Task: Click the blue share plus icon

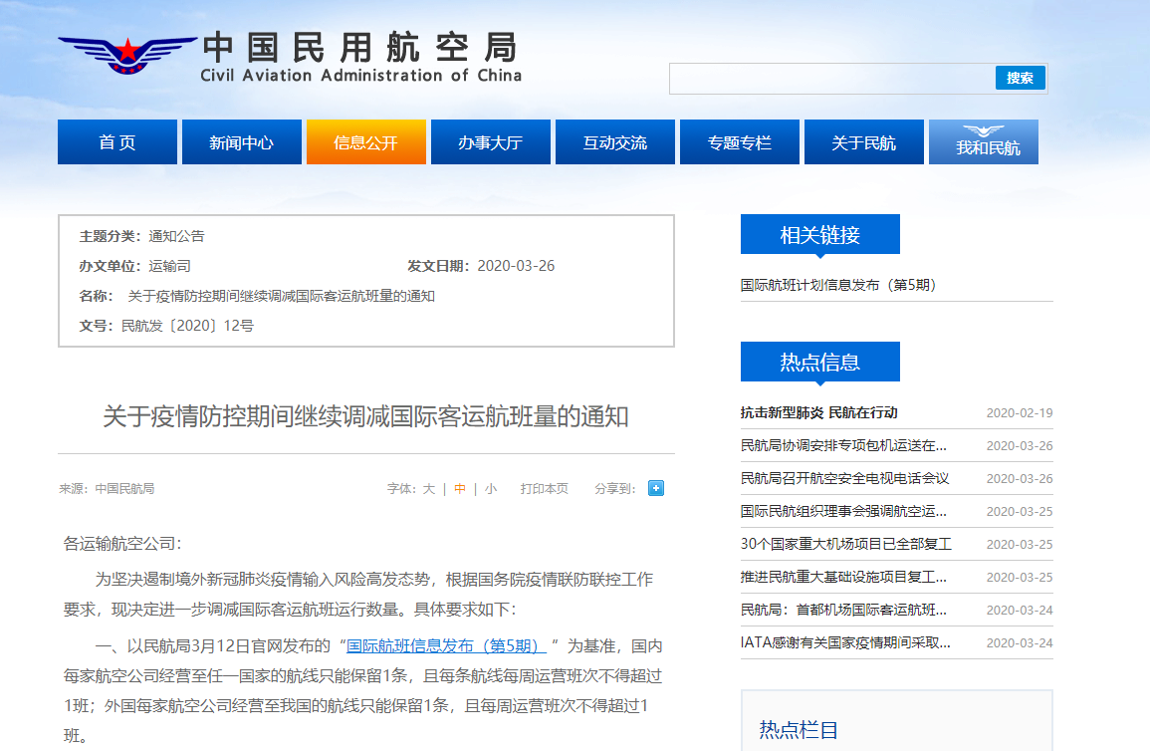Action: point(656,488)
